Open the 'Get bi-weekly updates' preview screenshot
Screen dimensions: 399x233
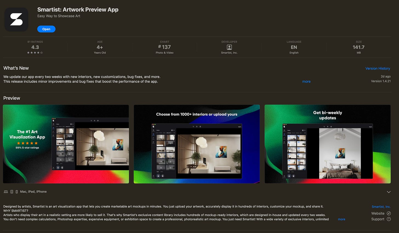(327, 144)
